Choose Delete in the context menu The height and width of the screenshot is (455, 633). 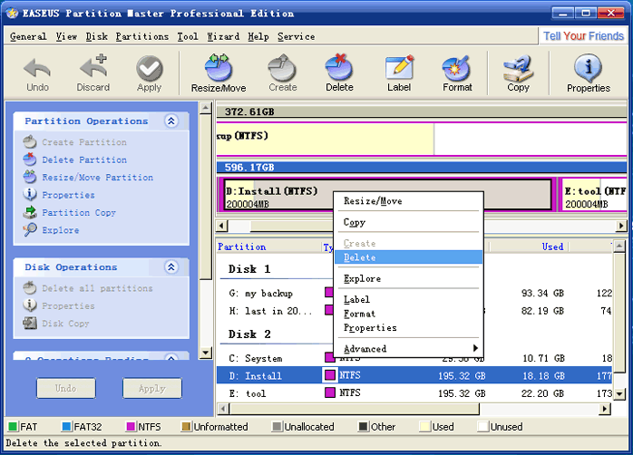click(408, 257)
